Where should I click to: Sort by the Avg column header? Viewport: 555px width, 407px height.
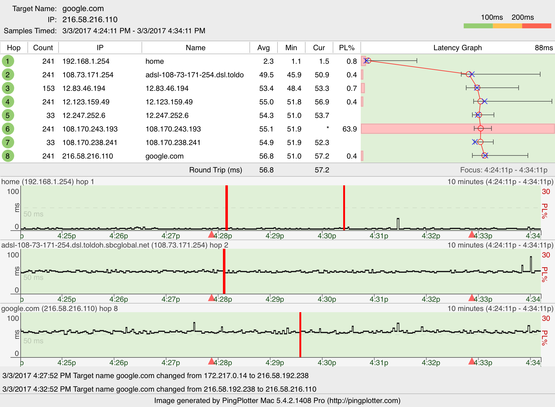(x=263, y=48)
